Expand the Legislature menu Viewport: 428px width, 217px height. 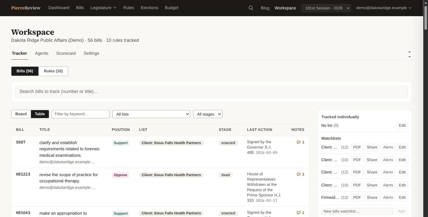[x=103, y=8]
